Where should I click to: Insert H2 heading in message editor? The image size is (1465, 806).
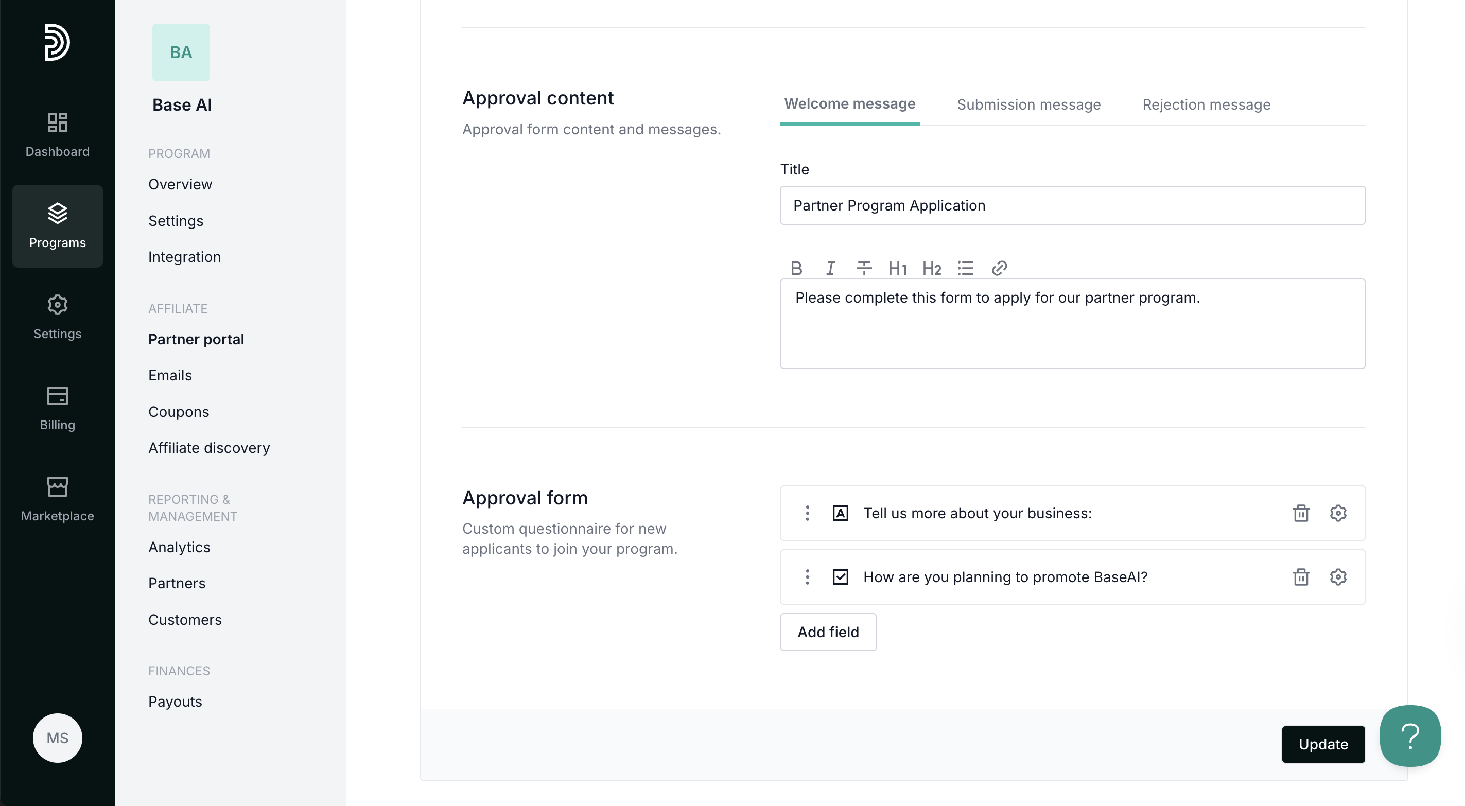point(931,268)
